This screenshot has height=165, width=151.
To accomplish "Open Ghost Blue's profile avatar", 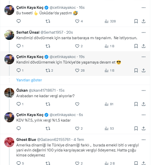I will [x=9, y=142].
